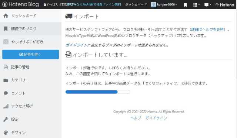This screenshot has width=237, height=138.
Task: Open the ヘルプ footer link
Action: (x=136, y=118)
